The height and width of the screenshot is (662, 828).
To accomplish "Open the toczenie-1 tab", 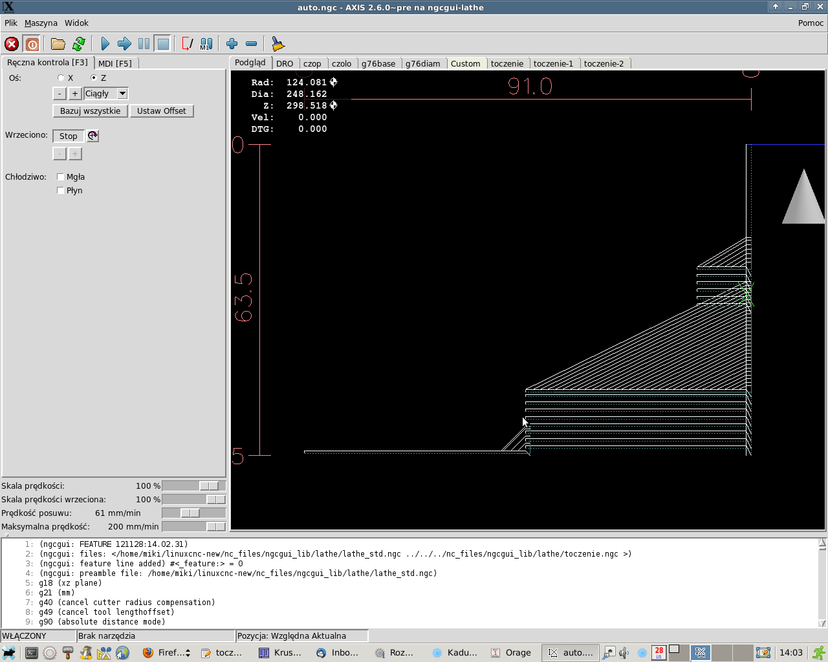I will click(554, 63).
